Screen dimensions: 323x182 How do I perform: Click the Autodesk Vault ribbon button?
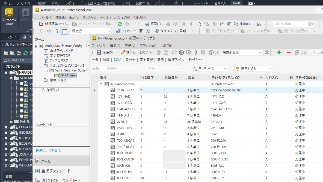pos(9,17)
